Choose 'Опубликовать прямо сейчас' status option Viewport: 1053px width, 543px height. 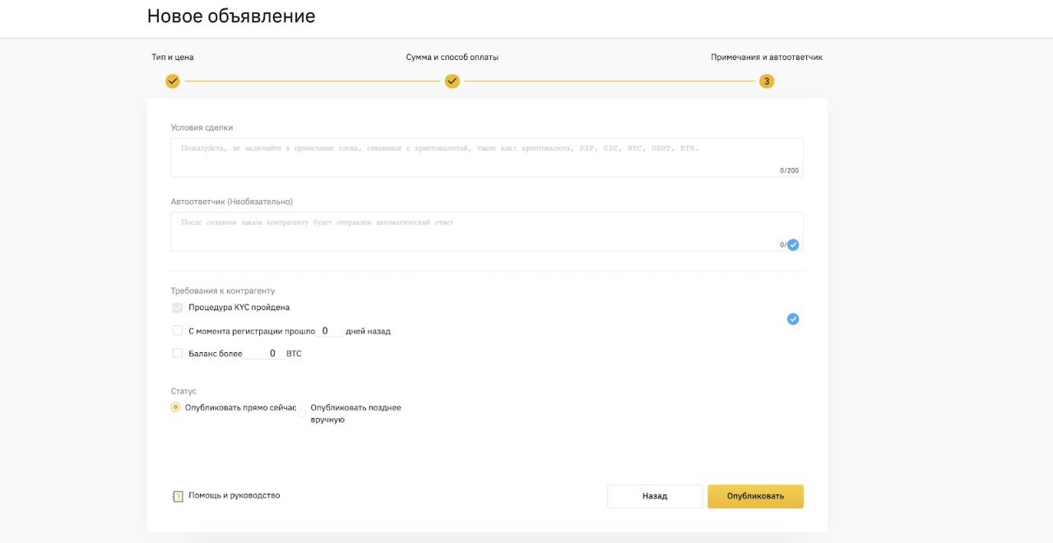point(175,406)
